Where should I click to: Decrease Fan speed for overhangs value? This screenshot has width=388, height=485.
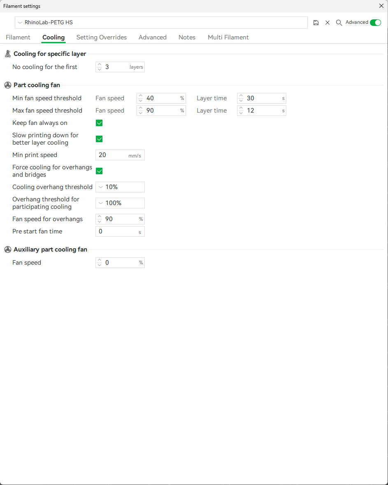[100, 222]
